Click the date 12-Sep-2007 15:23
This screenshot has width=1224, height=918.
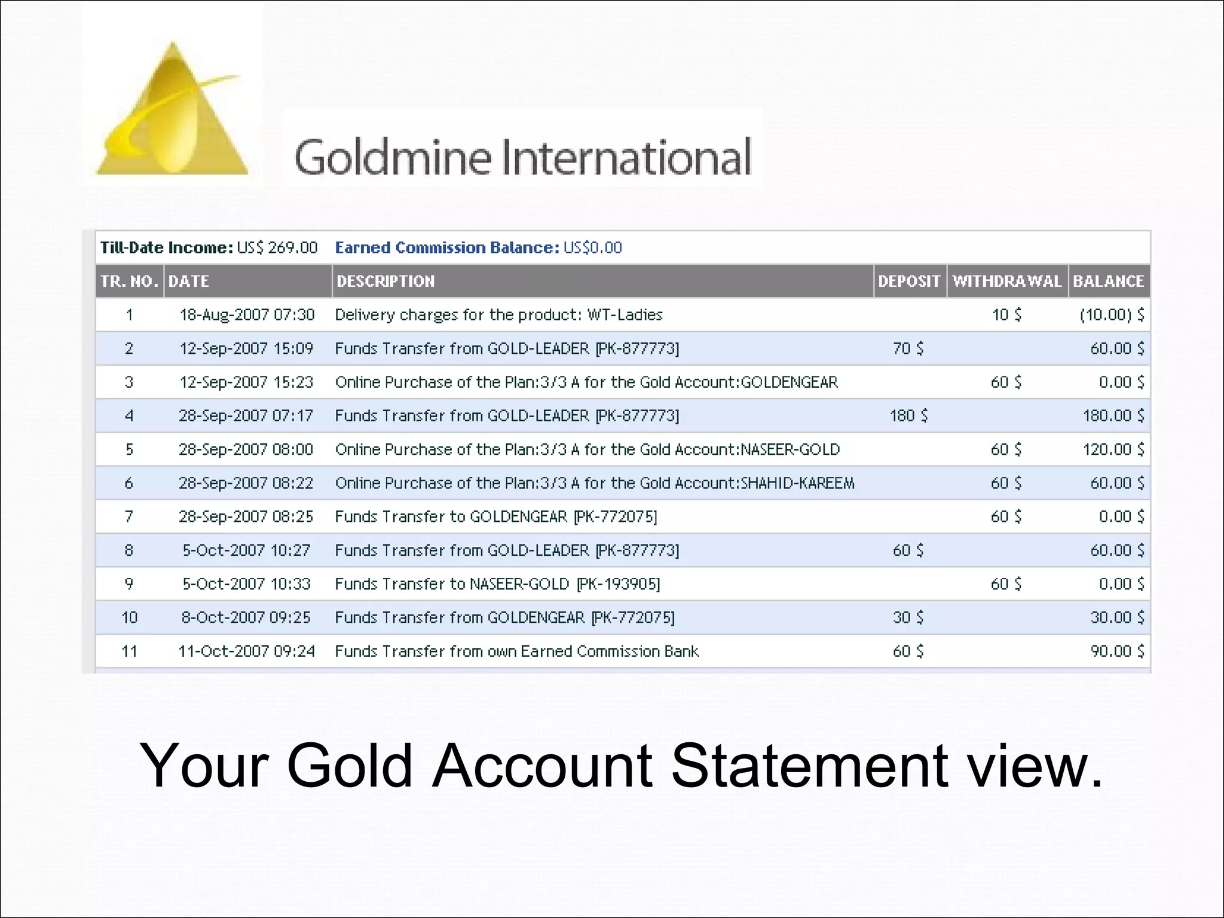click(x=246, y=382)
